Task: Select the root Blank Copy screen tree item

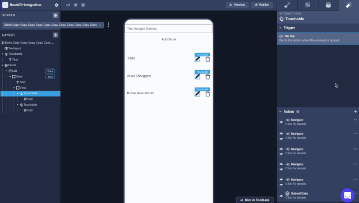Action: pos(29,43)
